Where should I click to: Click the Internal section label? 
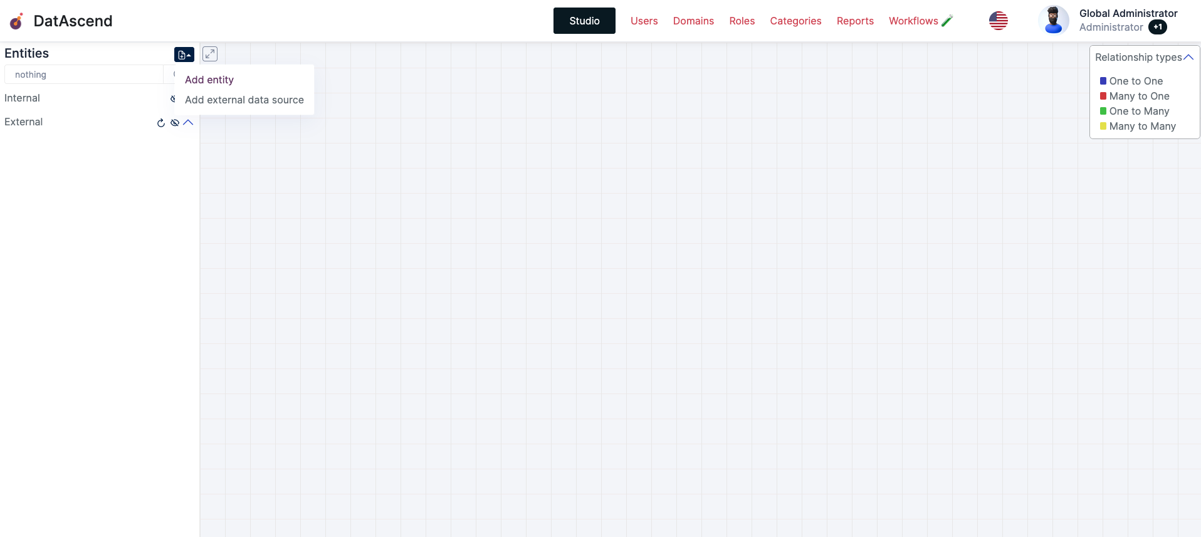coord(22,98)
